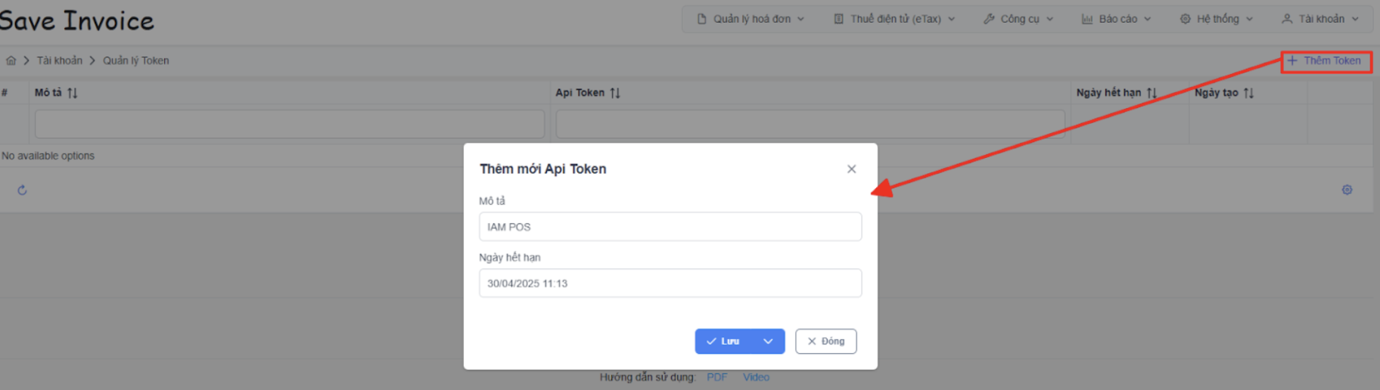Screen dimensions: 1380x390
Task: Save the token with Lưu button
Action: click(723, 342)
